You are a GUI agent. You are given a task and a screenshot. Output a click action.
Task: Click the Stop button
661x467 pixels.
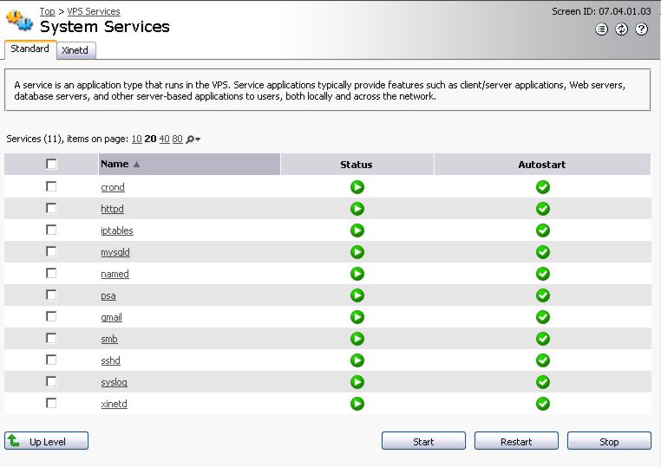[x=609, y=441]
